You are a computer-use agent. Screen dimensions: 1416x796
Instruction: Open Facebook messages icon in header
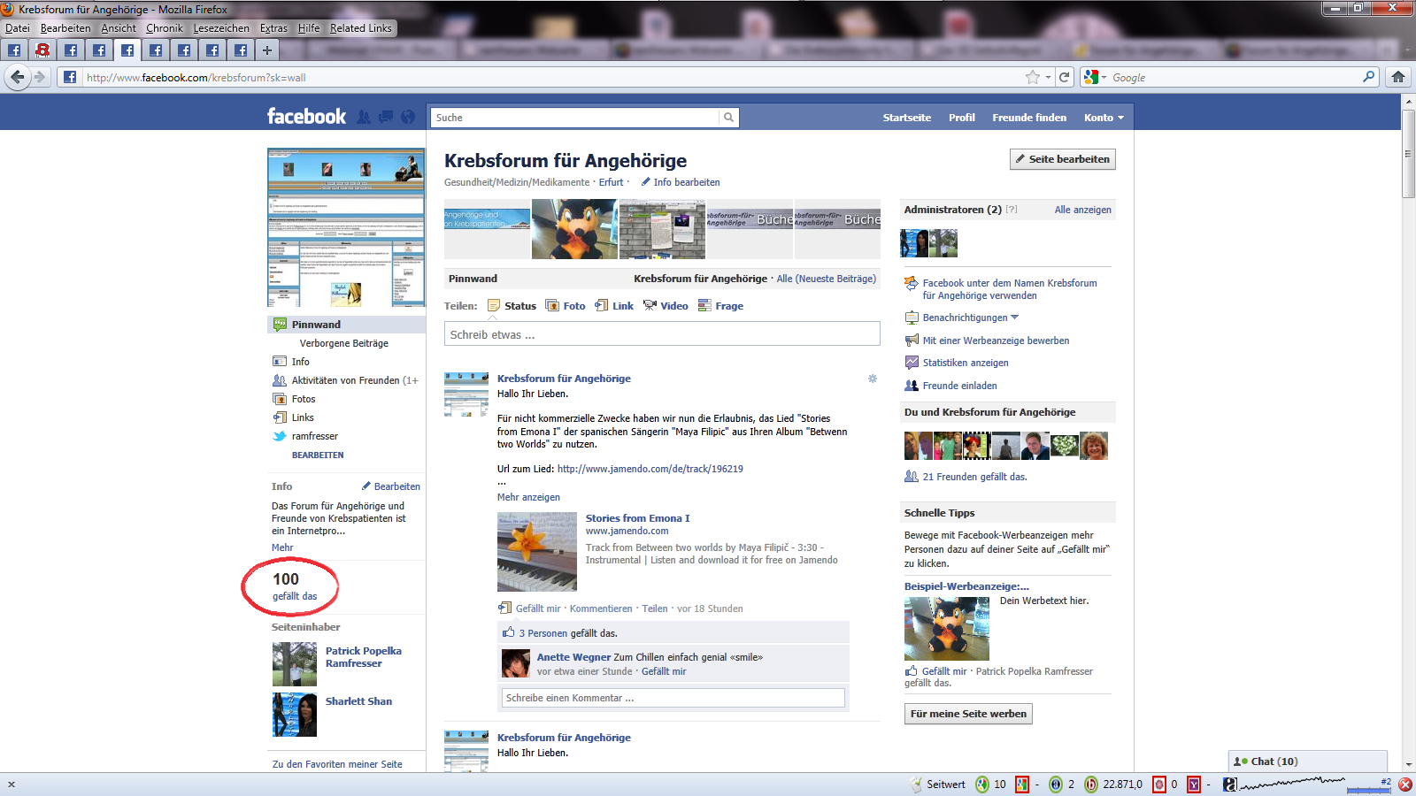[386, 117]
